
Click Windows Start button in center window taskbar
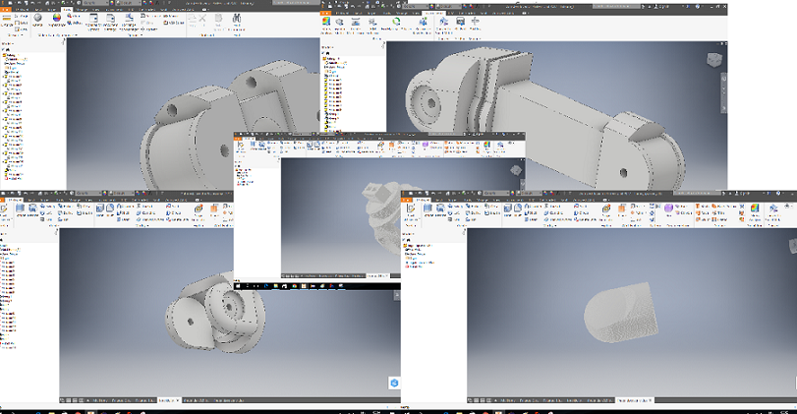point(238,286)
